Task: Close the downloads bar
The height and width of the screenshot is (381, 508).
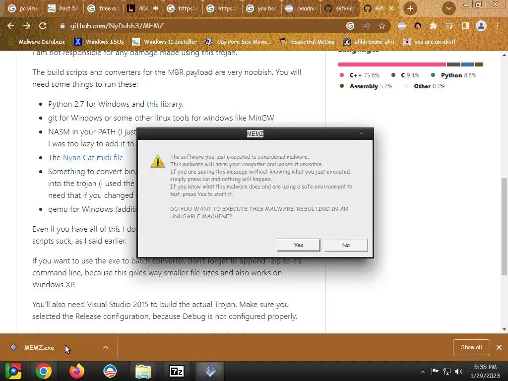Action: (x=499, y=347)
